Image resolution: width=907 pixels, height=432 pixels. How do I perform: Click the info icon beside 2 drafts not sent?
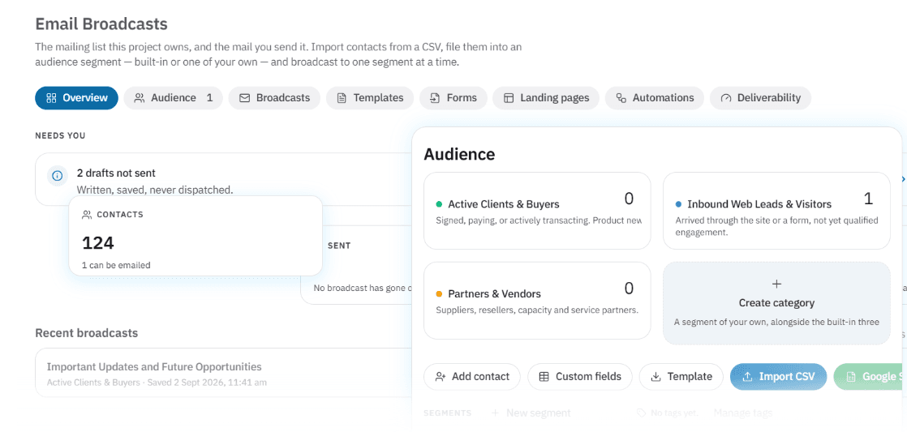[58, 176]
